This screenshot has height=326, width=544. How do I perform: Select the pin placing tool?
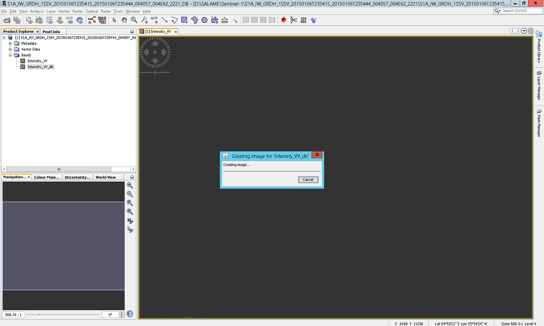pyautogui.click(x=144, y=20)
